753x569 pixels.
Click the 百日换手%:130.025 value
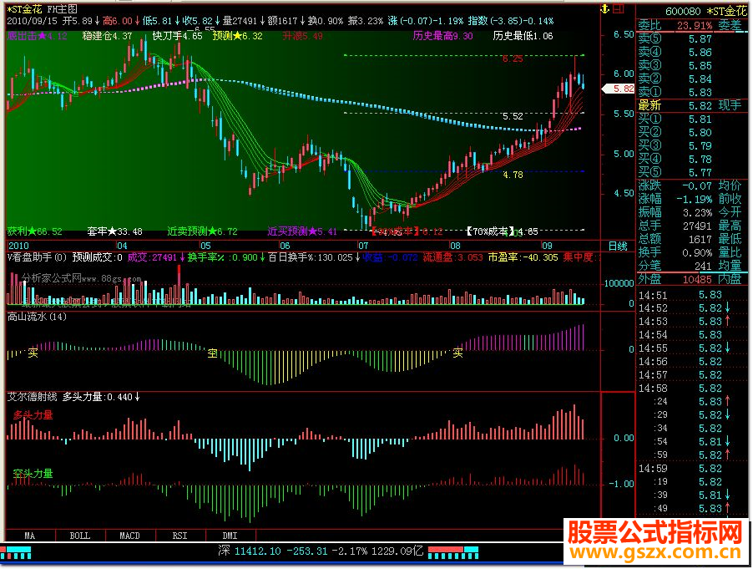click(311, 257)
